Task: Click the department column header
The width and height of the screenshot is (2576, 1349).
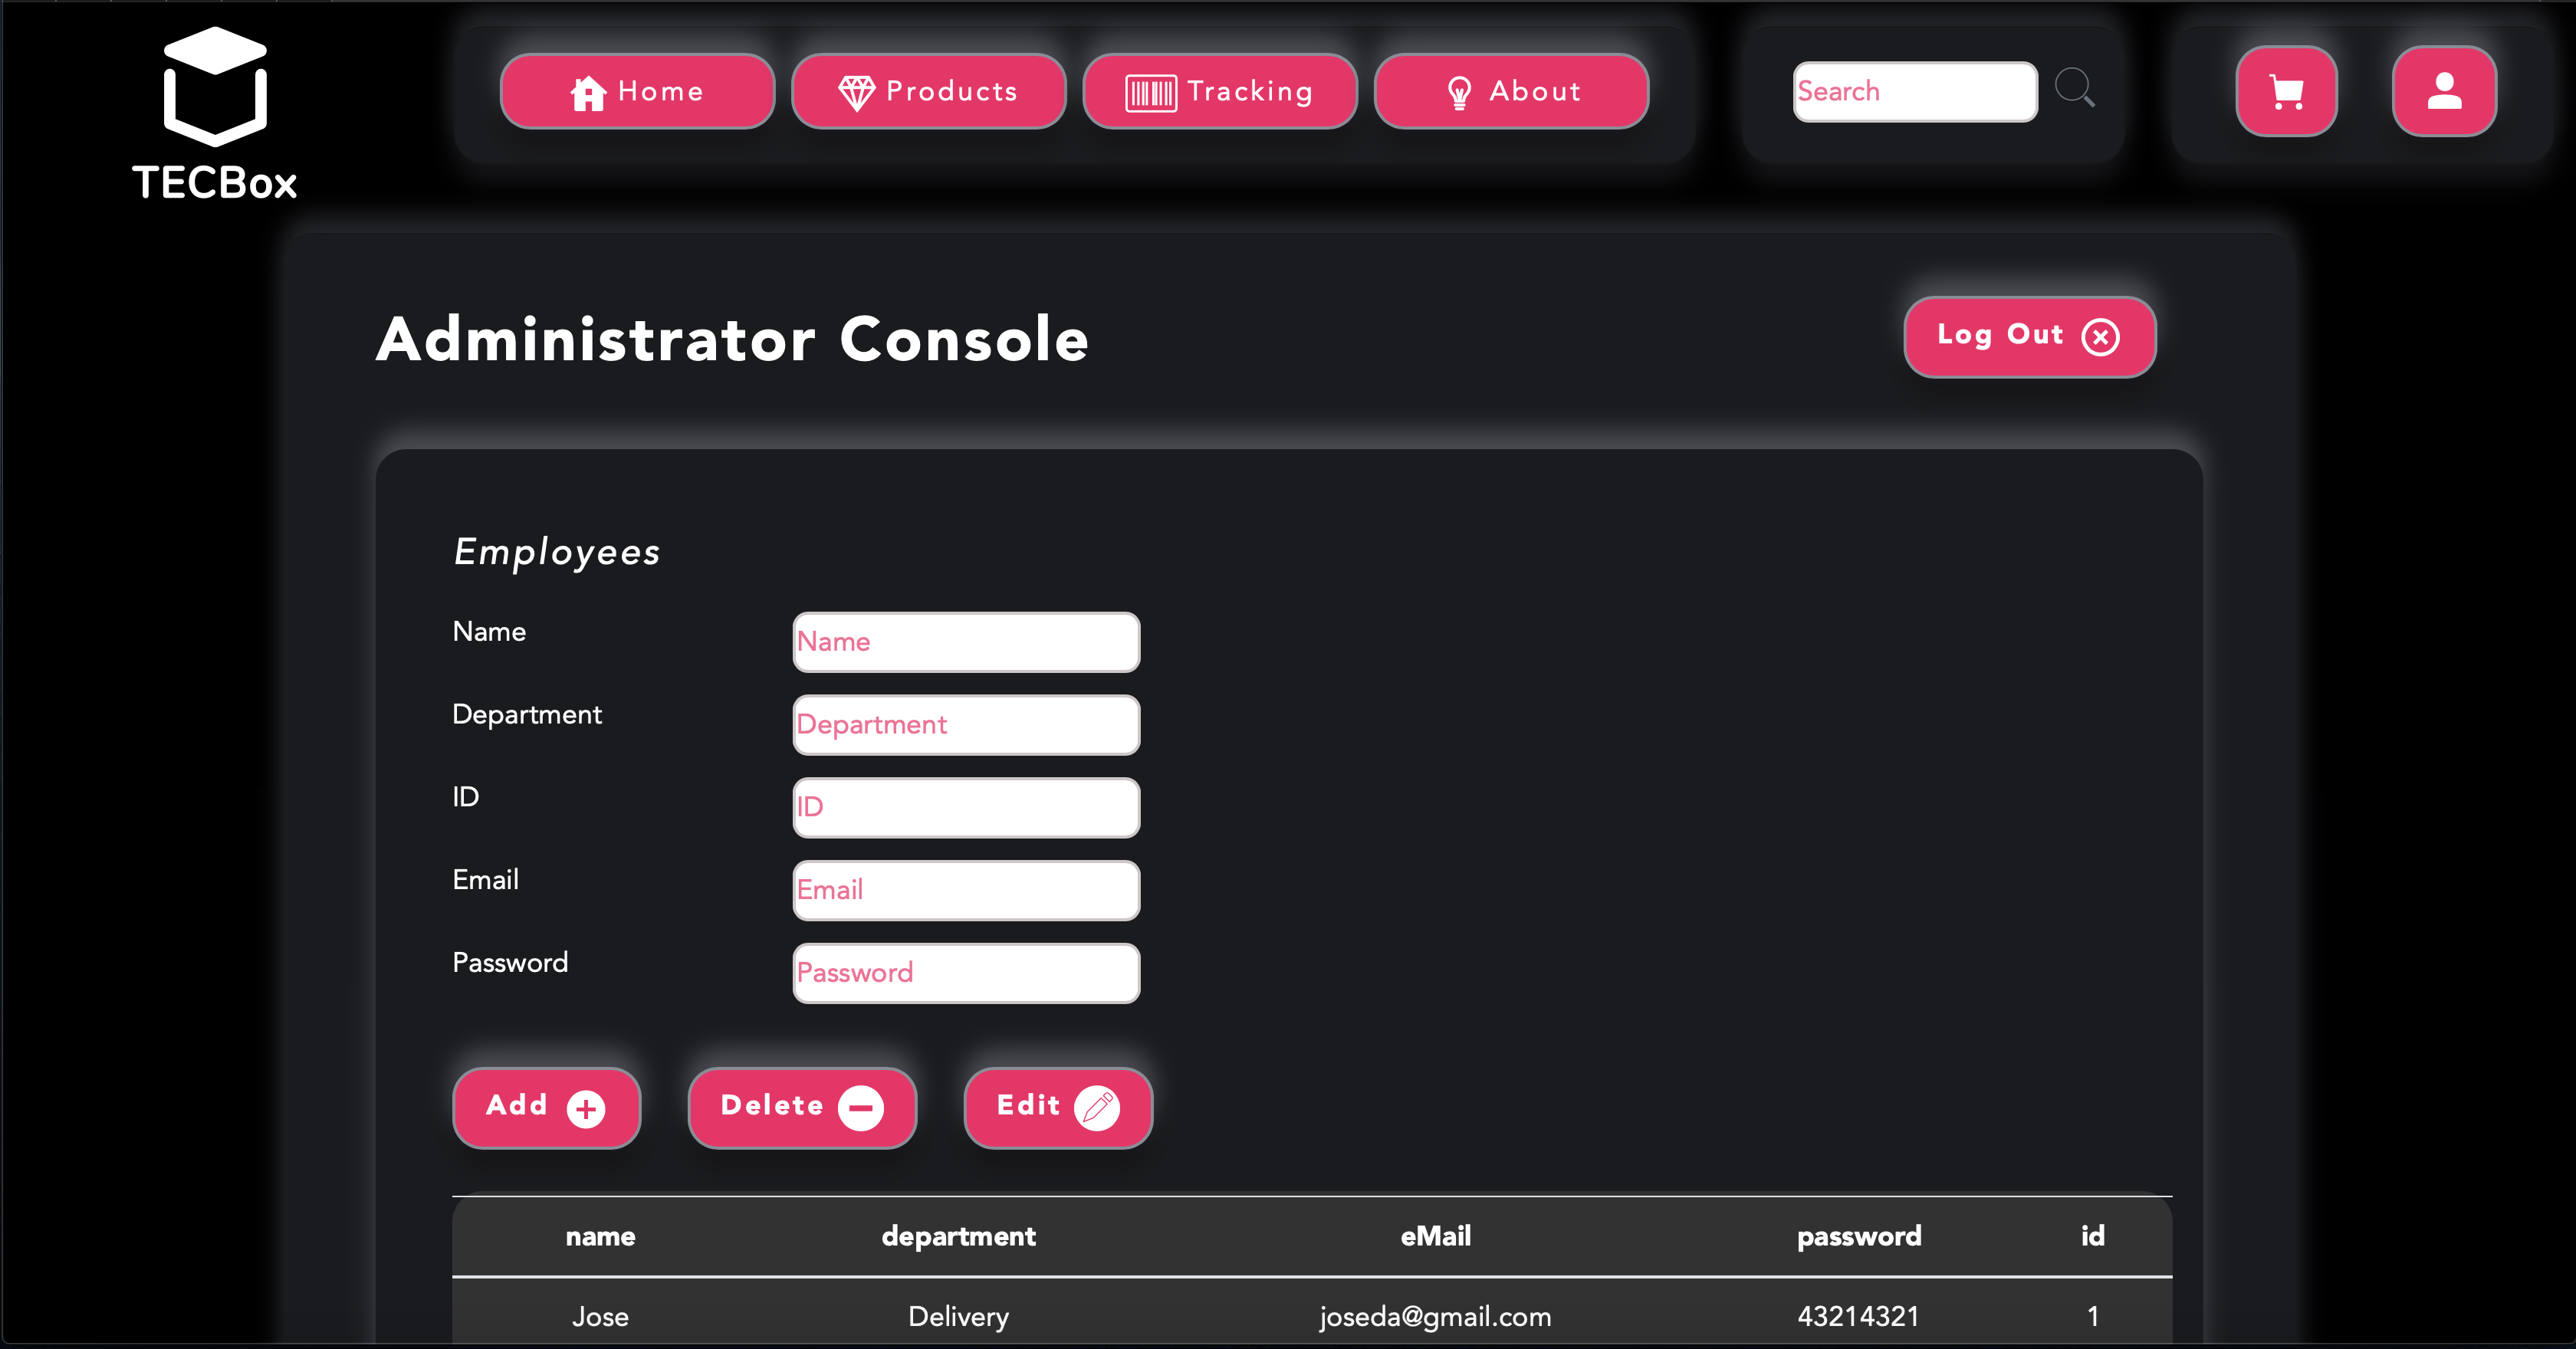Action: [x=958, y=1236]
